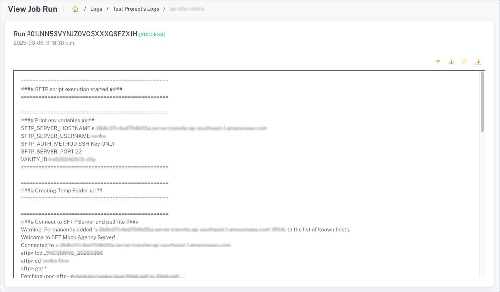Select the blurred job name breadcrumb entry
500x292 pixels.
click(188, 9)
